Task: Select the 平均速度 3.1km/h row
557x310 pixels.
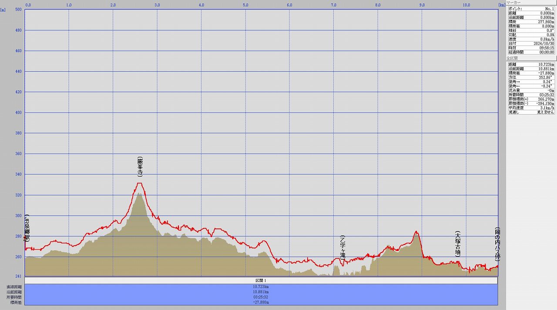Action: pyautogui.click(x=530, y=108)
